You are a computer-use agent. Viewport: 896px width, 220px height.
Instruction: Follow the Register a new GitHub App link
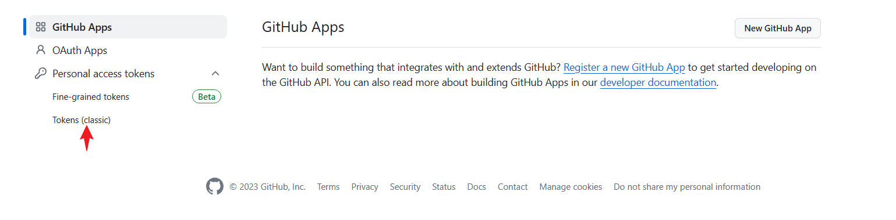click(x=624, y=67)
